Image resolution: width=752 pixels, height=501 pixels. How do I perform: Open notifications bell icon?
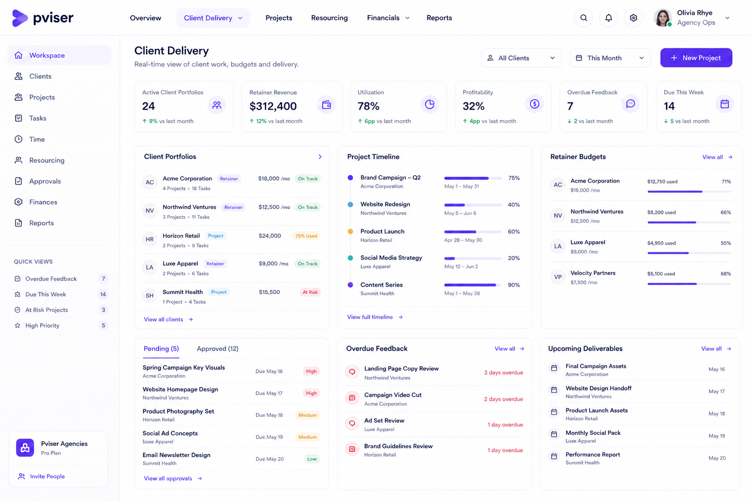609,18
